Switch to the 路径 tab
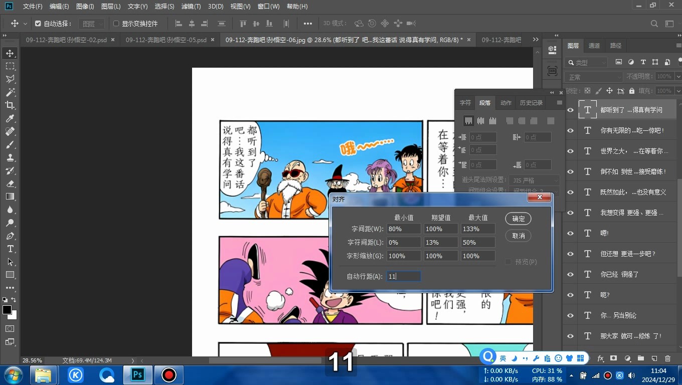Viewport: 682px width, 385px height. pos(616,46)
